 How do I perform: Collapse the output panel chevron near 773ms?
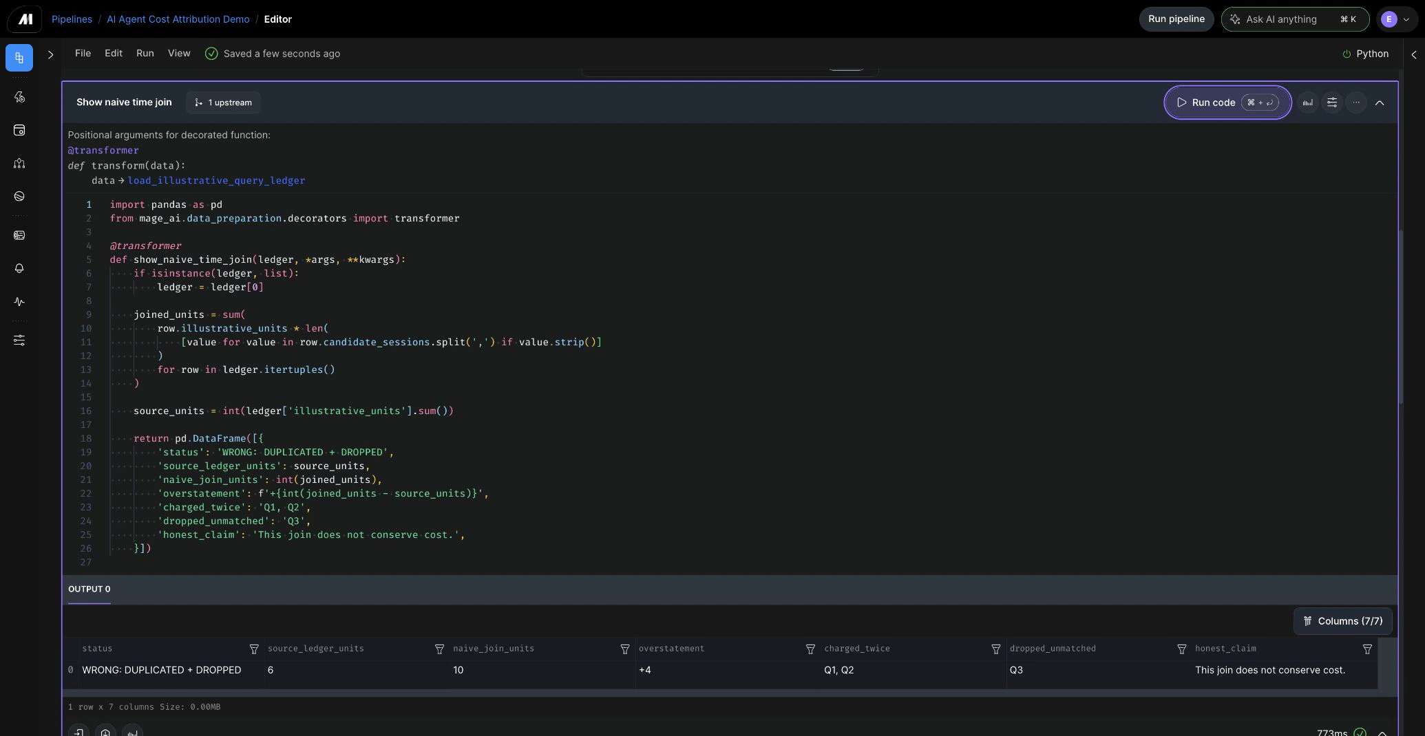pyautogui.click(x=1382, y=733)
